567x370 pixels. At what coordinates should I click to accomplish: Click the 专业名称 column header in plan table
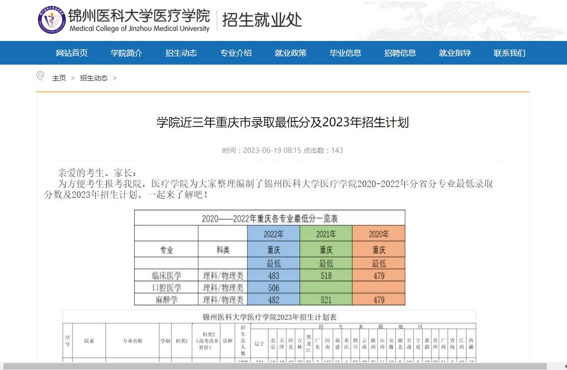pos(132,341)
